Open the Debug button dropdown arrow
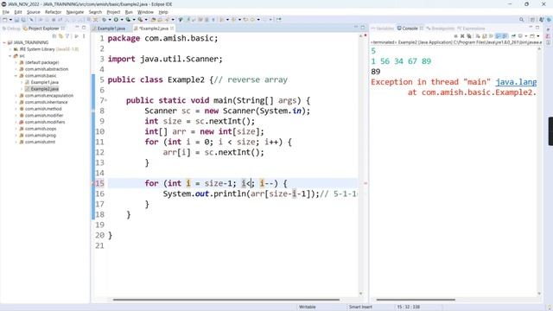553x311 pixels. tap(110, 20)
